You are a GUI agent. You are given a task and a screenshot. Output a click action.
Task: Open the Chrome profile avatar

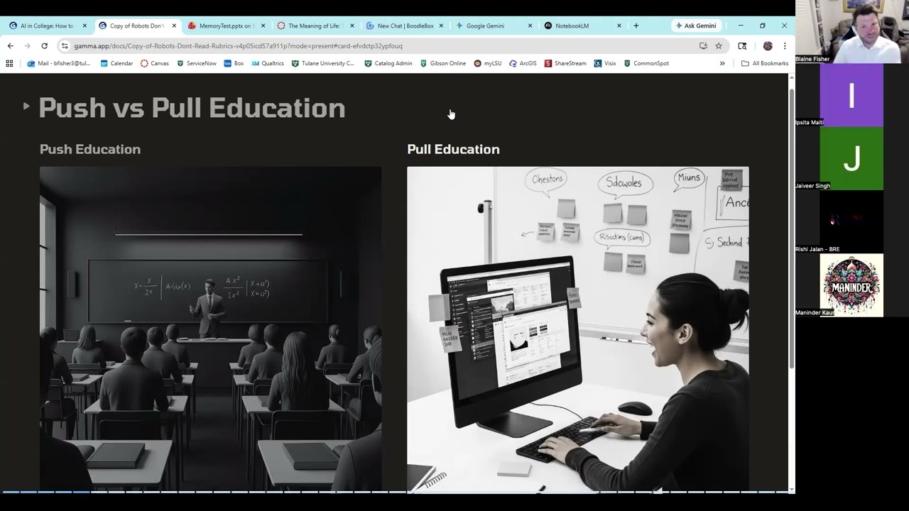768,45
